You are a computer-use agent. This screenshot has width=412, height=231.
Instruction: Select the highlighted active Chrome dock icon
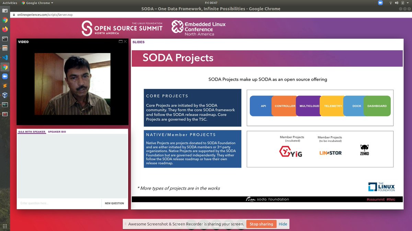click(5, 67)
